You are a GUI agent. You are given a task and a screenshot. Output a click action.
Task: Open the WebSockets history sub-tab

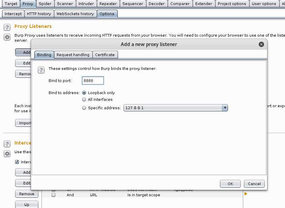75,14
